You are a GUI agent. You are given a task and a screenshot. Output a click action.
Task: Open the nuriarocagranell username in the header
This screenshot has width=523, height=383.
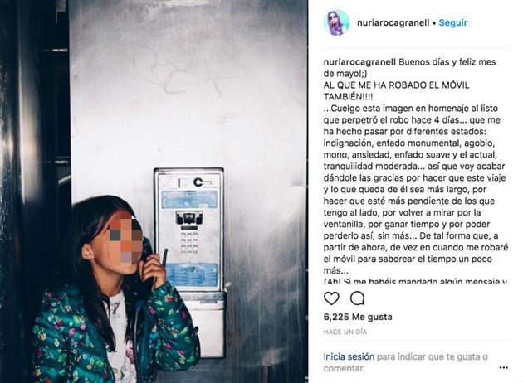coord(393,22)
